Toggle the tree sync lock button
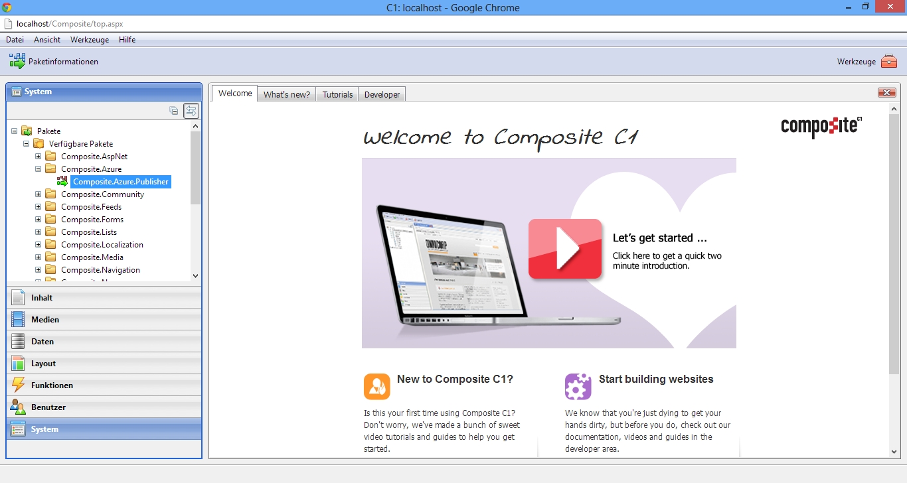This screenshot has width=907, height=483. click(191, 111)
